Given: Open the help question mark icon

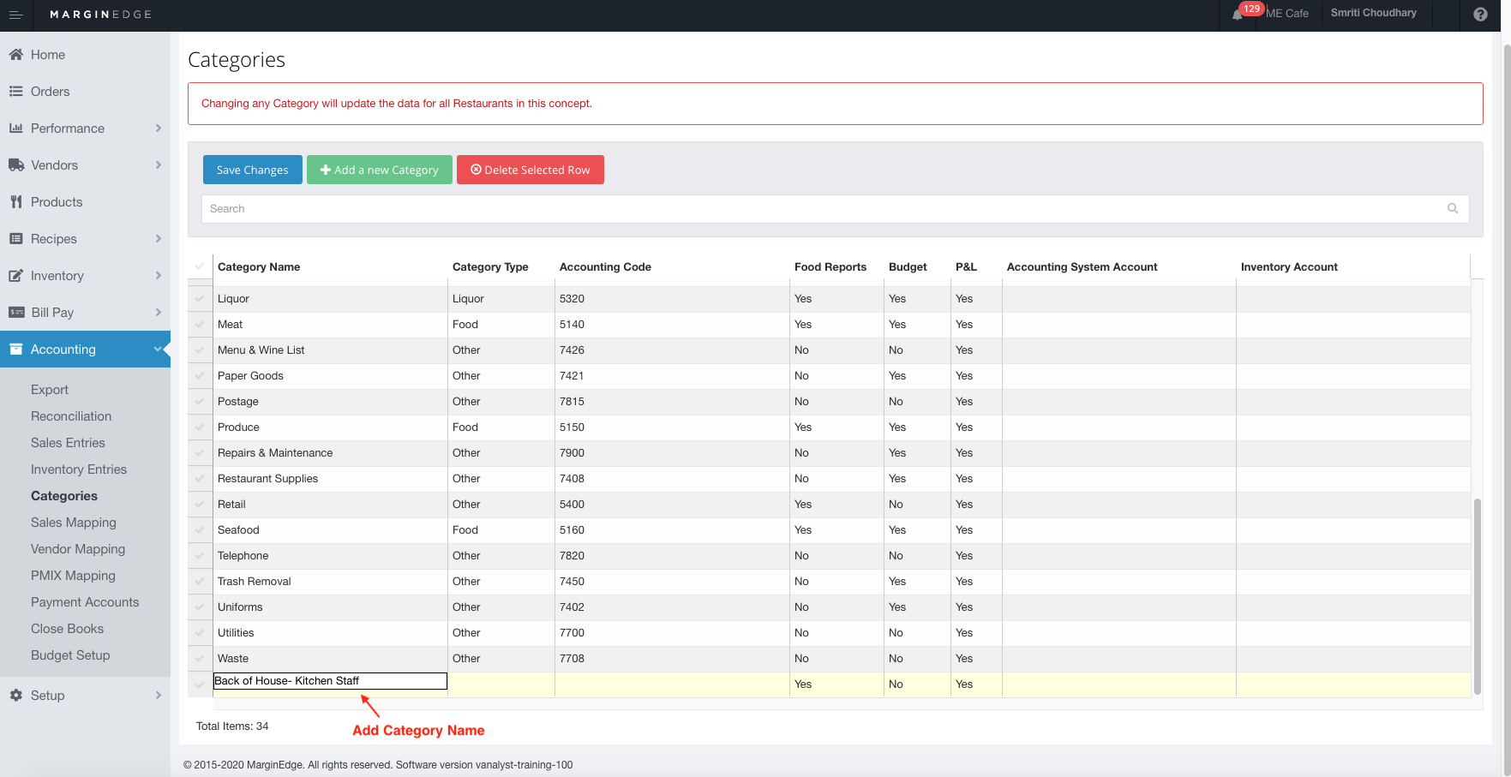Looking at the screenshot, I should point(1480,15).
